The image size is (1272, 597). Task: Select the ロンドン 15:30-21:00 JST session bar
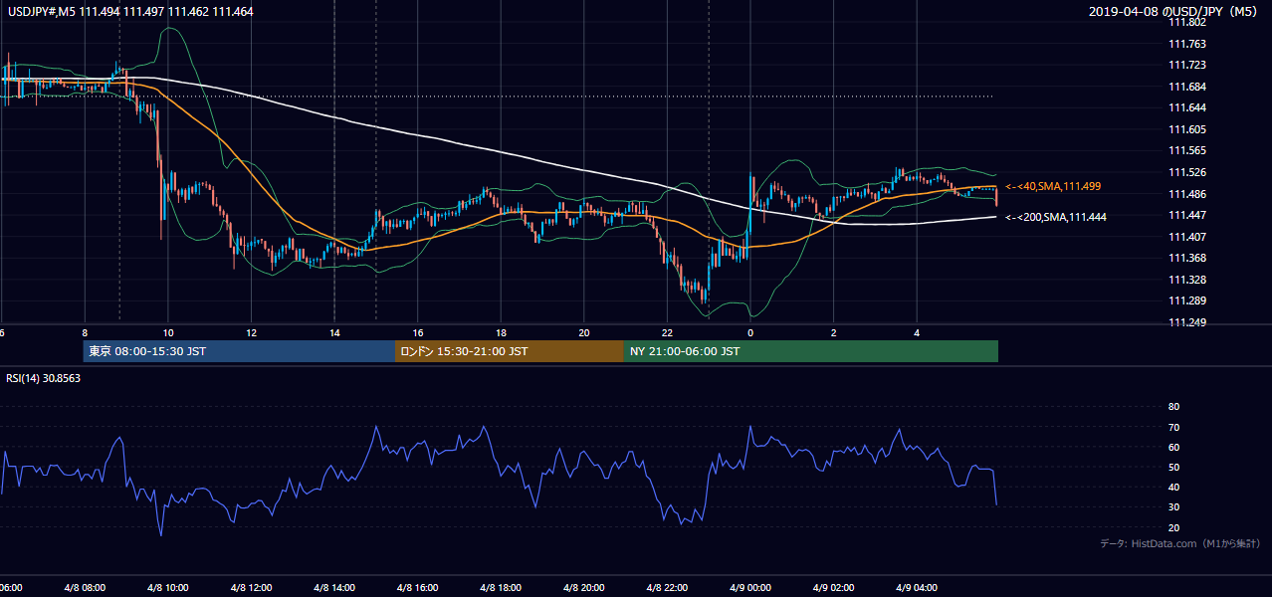click(x=510, y=351)
